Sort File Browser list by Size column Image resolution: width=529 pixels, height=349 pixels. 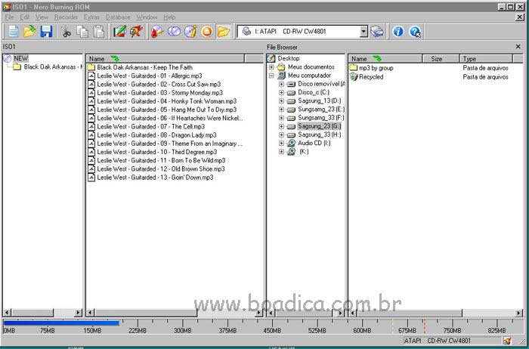[x=441, y=59]
